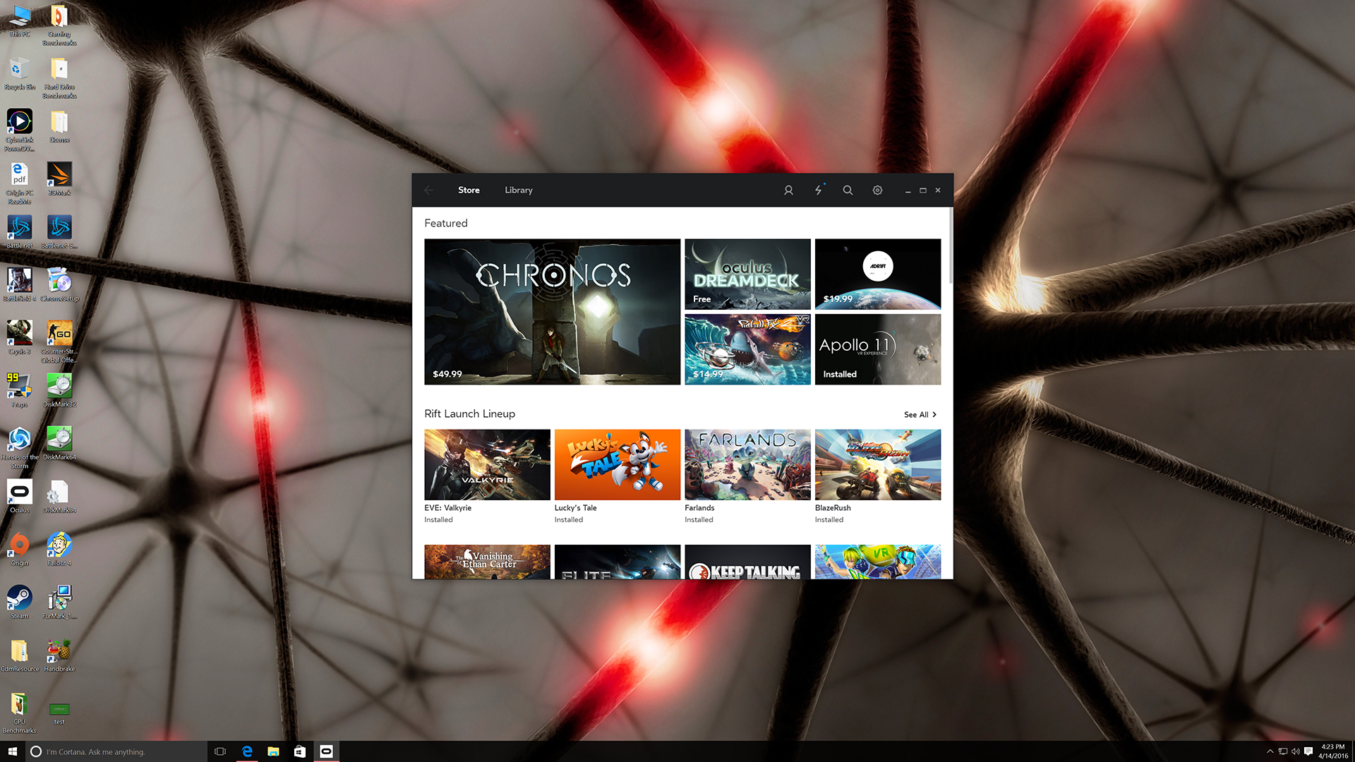Click the system tray volume icon

(x=1296, y=751)
